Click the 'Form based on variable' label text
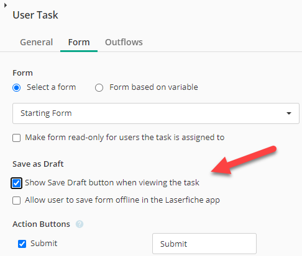The width and height of the screenshot is (302, 256). [153, 87]
